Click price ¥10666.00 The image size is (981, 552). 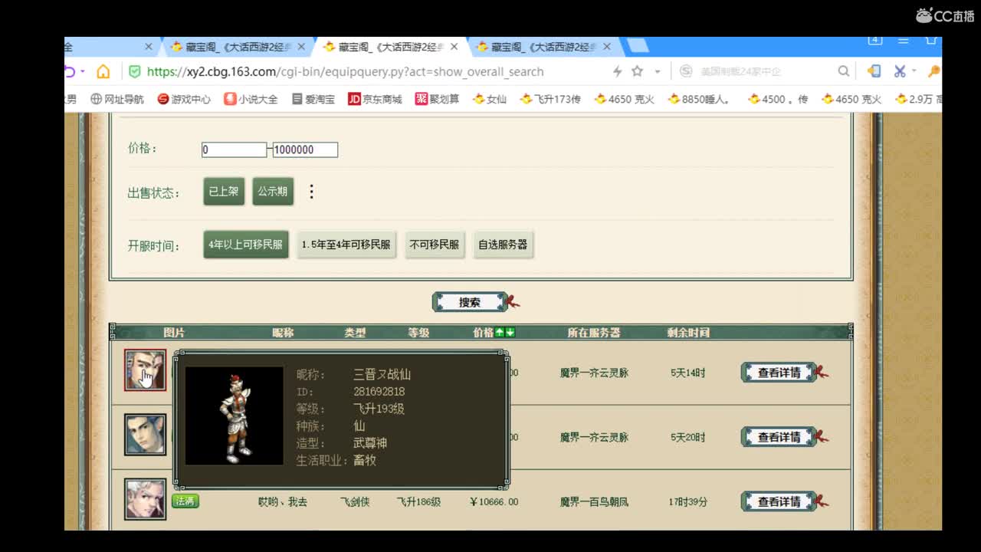click(x=494, y=502)
